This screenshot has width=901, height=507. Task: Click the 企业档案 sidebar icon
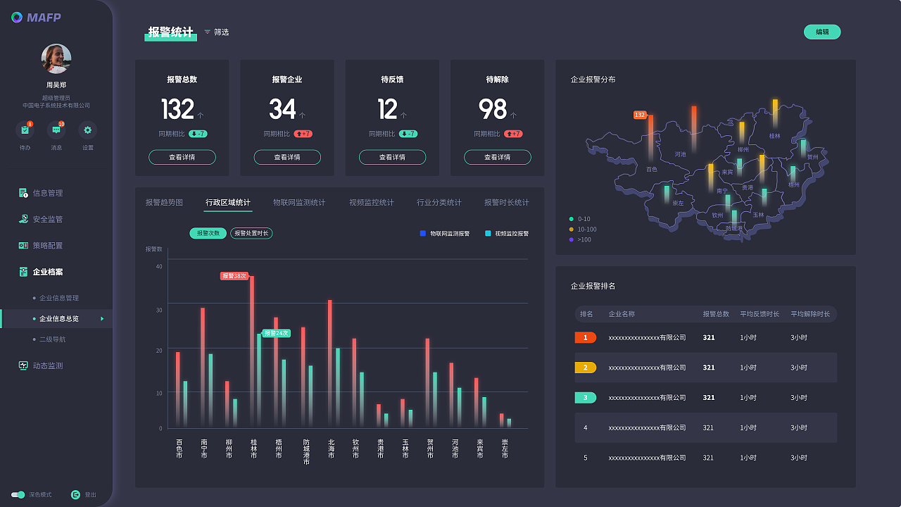pyautogui.click(x=23, y=272)
